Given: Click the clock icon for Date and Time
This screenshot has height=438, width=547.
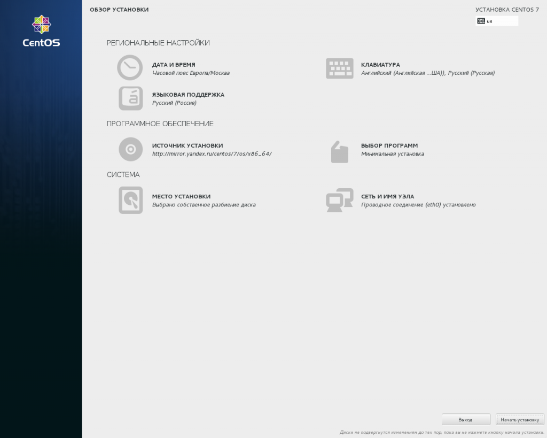Looking at the screenshot, I should (130, 68).
